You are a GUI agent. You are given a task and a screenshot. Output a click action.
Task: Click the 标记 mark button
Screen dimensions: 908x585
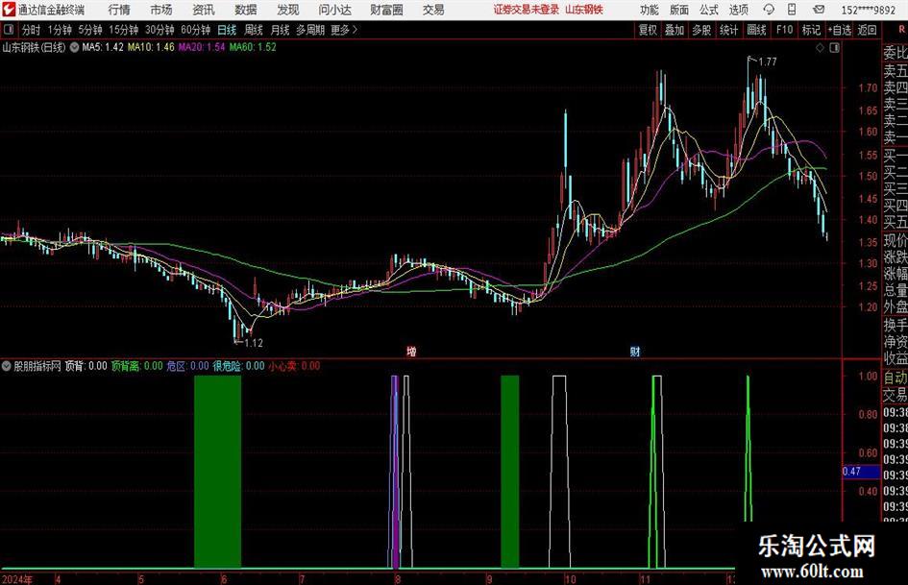pyautogui.click(x=811, y=30)
